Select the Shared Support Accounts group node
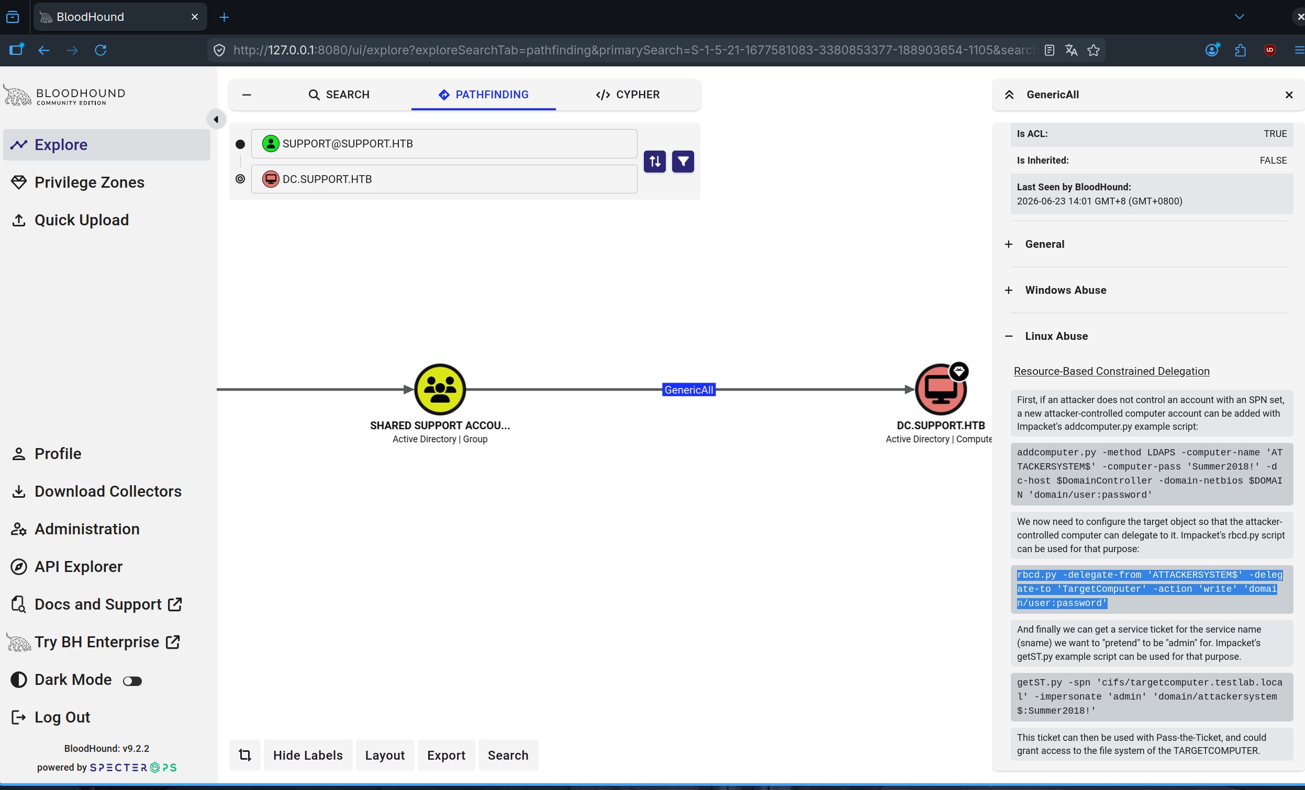The width and height of the screenshot is (1305, 790). [x=440, y=390]
